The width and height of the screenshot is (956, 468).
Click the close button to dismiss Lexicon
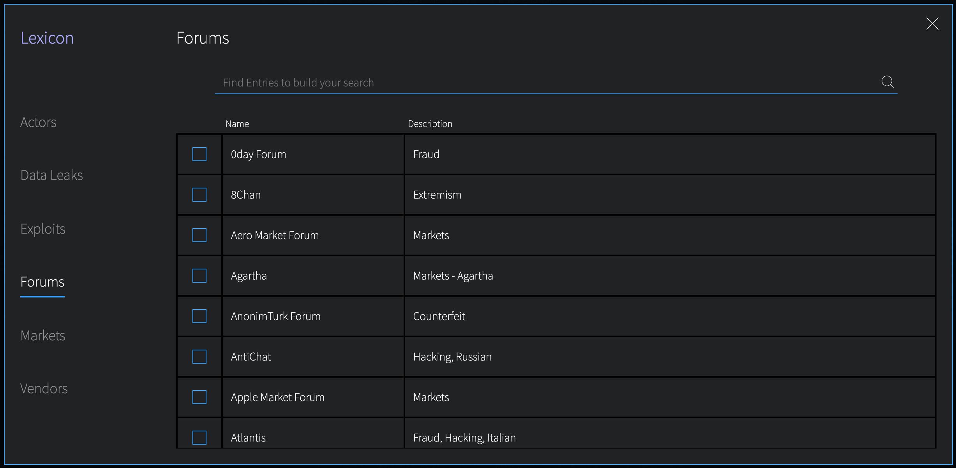(x=931, y=23)
